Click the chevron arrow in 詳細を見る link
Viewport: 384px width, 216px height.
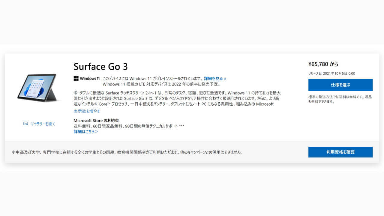pos(225,79)
